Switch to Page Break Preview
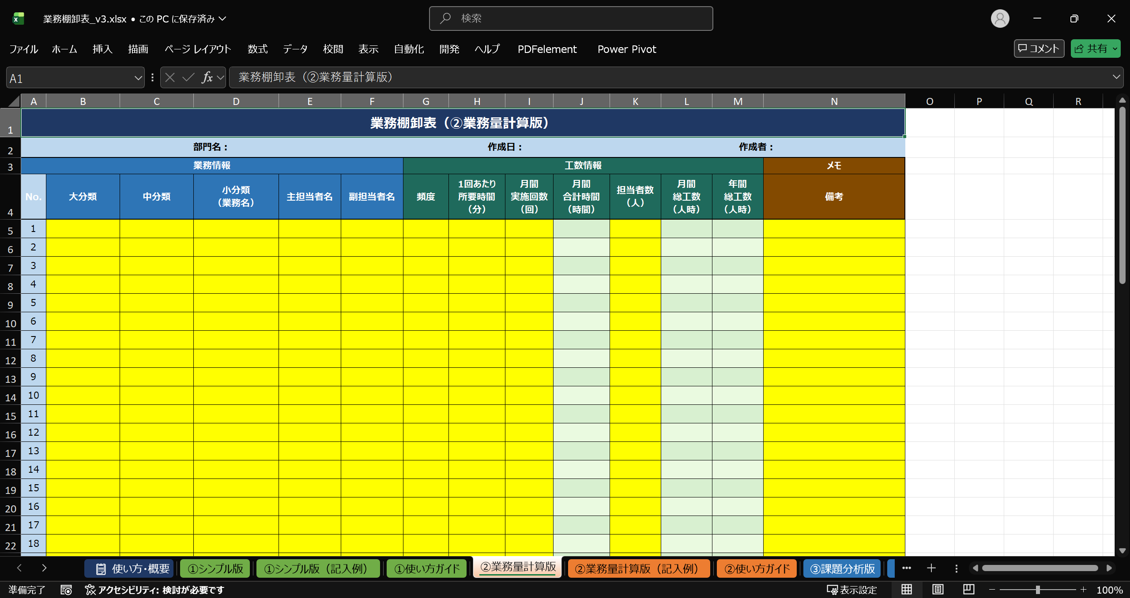This screenshot has width=1130, height=598. coord(968,590)
